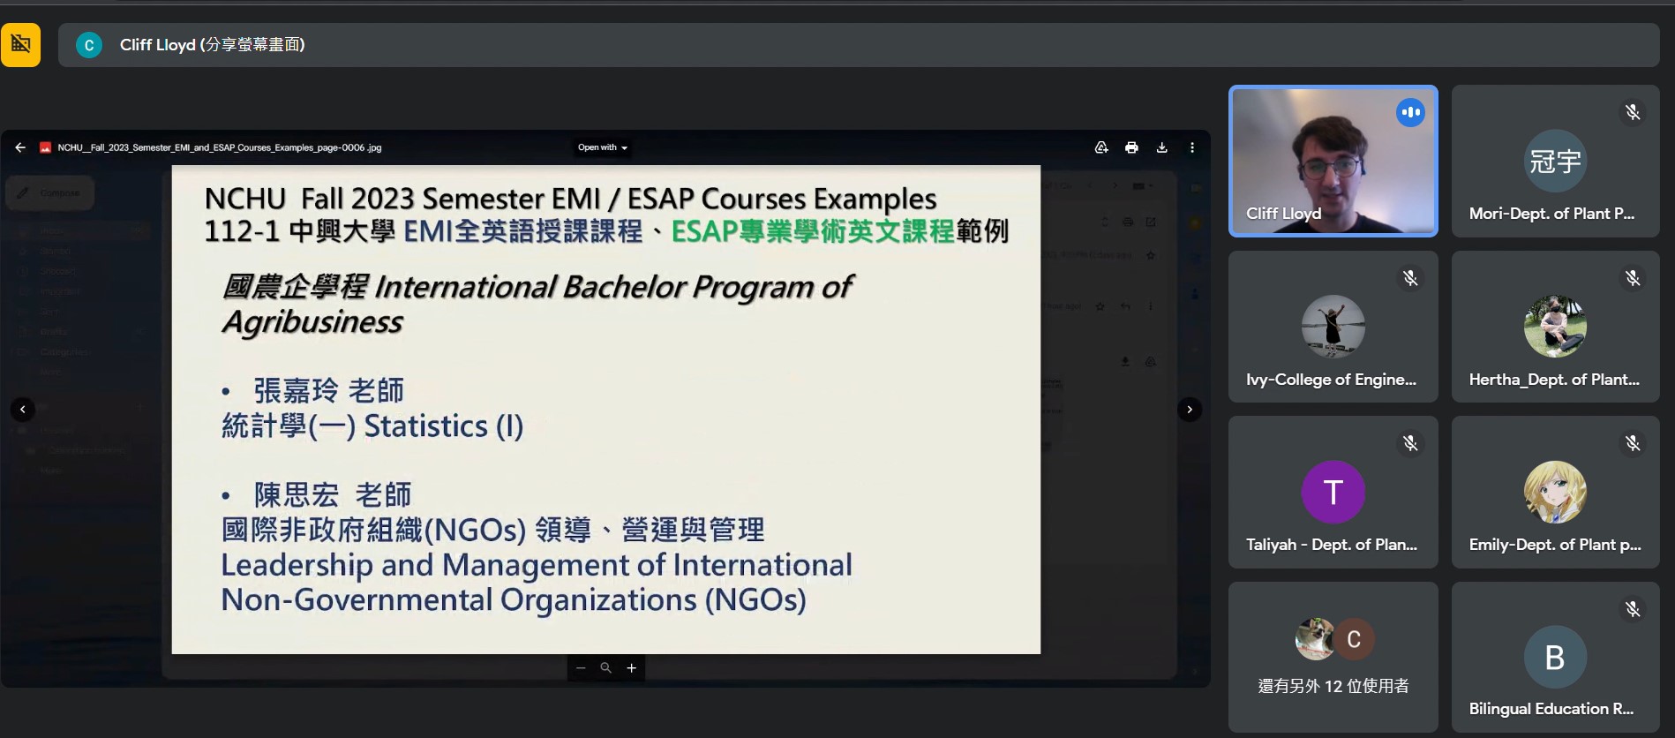Click Hertha's profile photo avatar
1675x738 pixels.
coord(1555,327)
